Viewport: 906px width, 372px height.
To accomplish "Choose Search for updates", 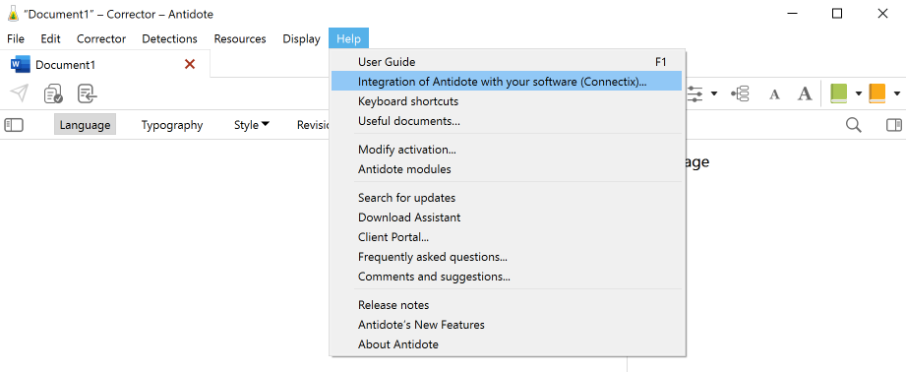I will coord(507,198).
